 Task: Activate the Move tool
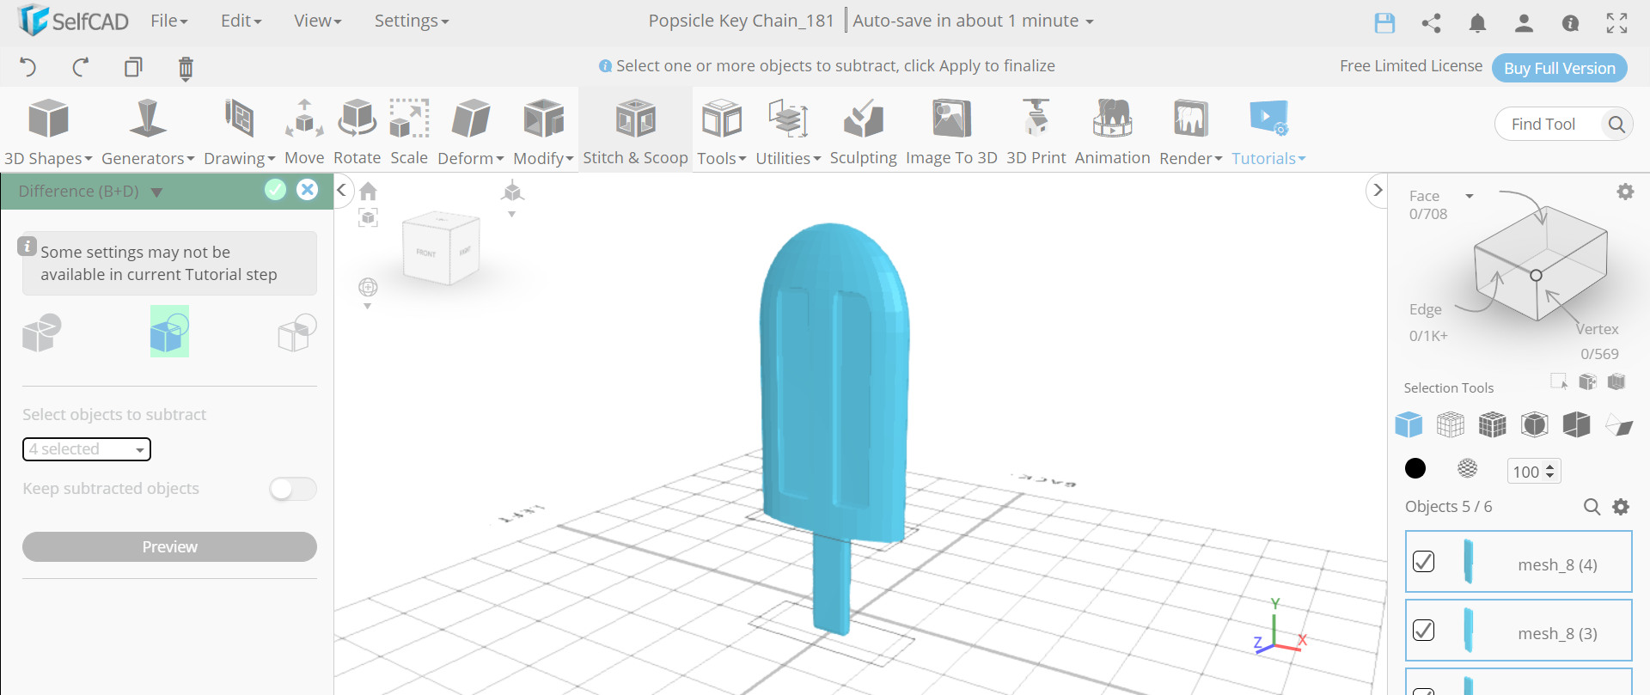(x=304, y=131)
